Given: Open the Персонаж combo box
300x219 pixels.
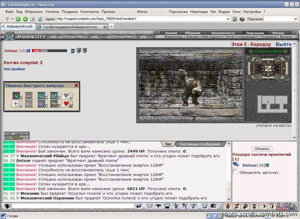Looking at the screenshot, I should click(x=280, y=19).
